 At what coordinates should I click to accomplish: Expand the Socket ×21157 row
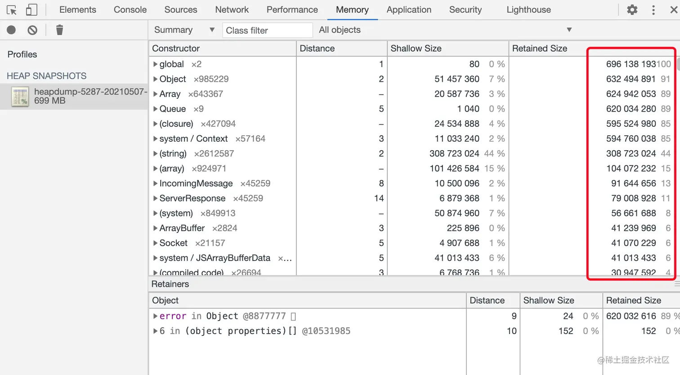coord(156,243)
